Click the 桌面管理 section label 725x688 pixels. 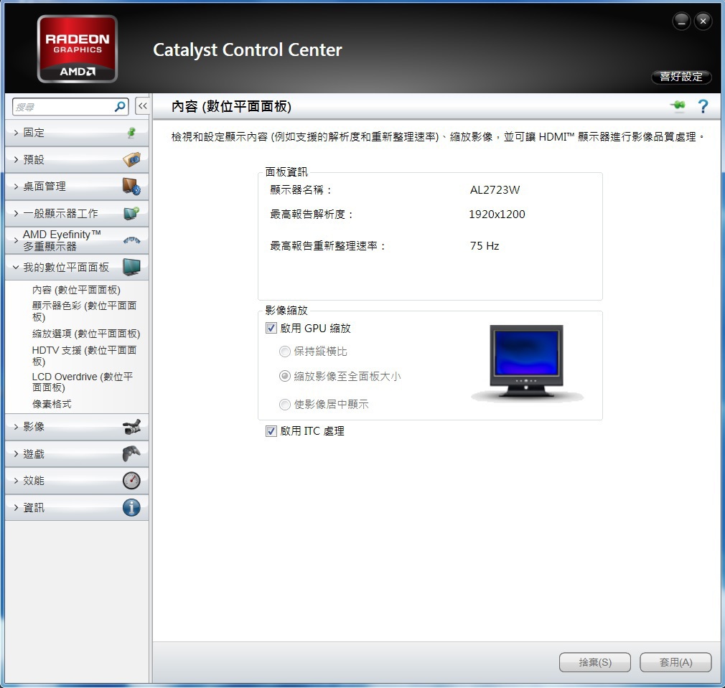tap(45, 187)
